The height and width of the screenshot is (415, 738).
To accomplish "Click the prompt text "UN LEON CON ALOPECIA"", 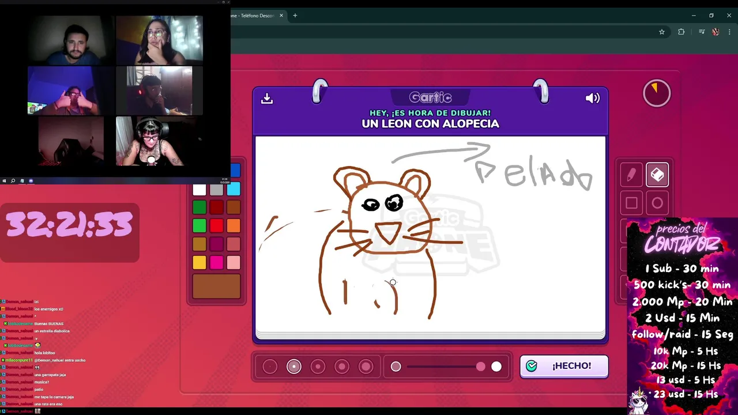I will (x=430, y=124).
